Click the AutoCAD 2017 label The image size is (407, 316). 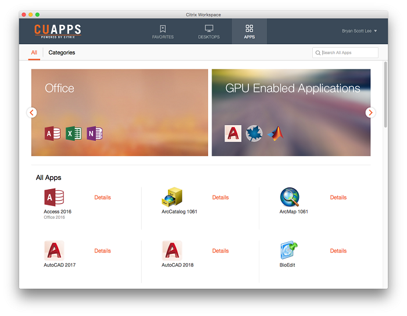[x=59, y=265]
